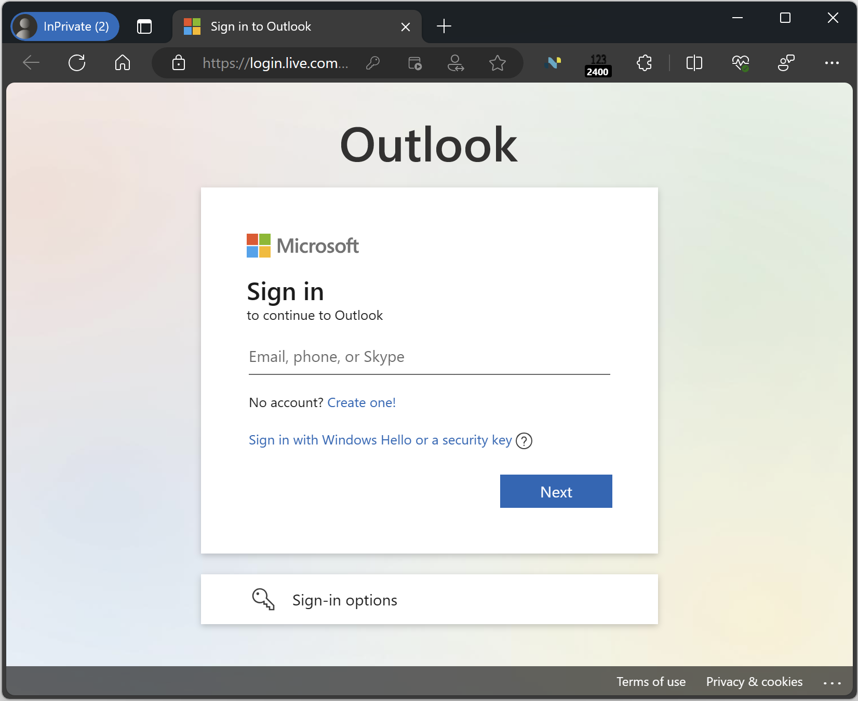Open the footer more options ellipsis
858x701 pixels.
(832, 683)
